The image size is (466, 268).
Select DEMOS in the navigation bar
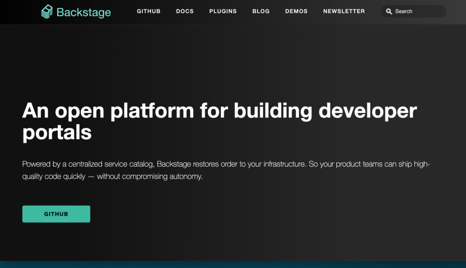pyautogui.click(x=296, y=11)
